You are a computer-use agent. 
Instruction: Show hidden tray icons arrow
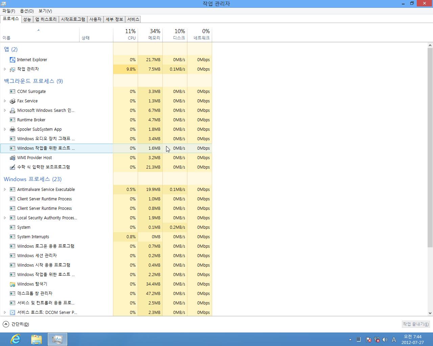tap(350, 340)
